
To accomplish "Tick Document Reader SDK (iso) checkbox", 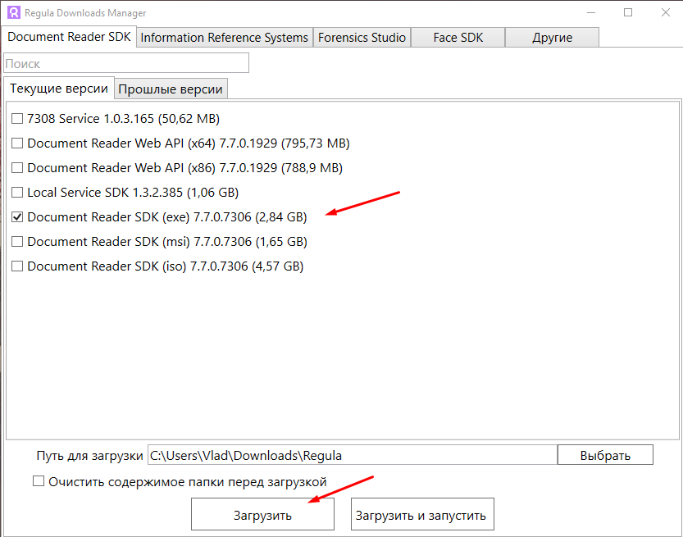I will [17, 266].
